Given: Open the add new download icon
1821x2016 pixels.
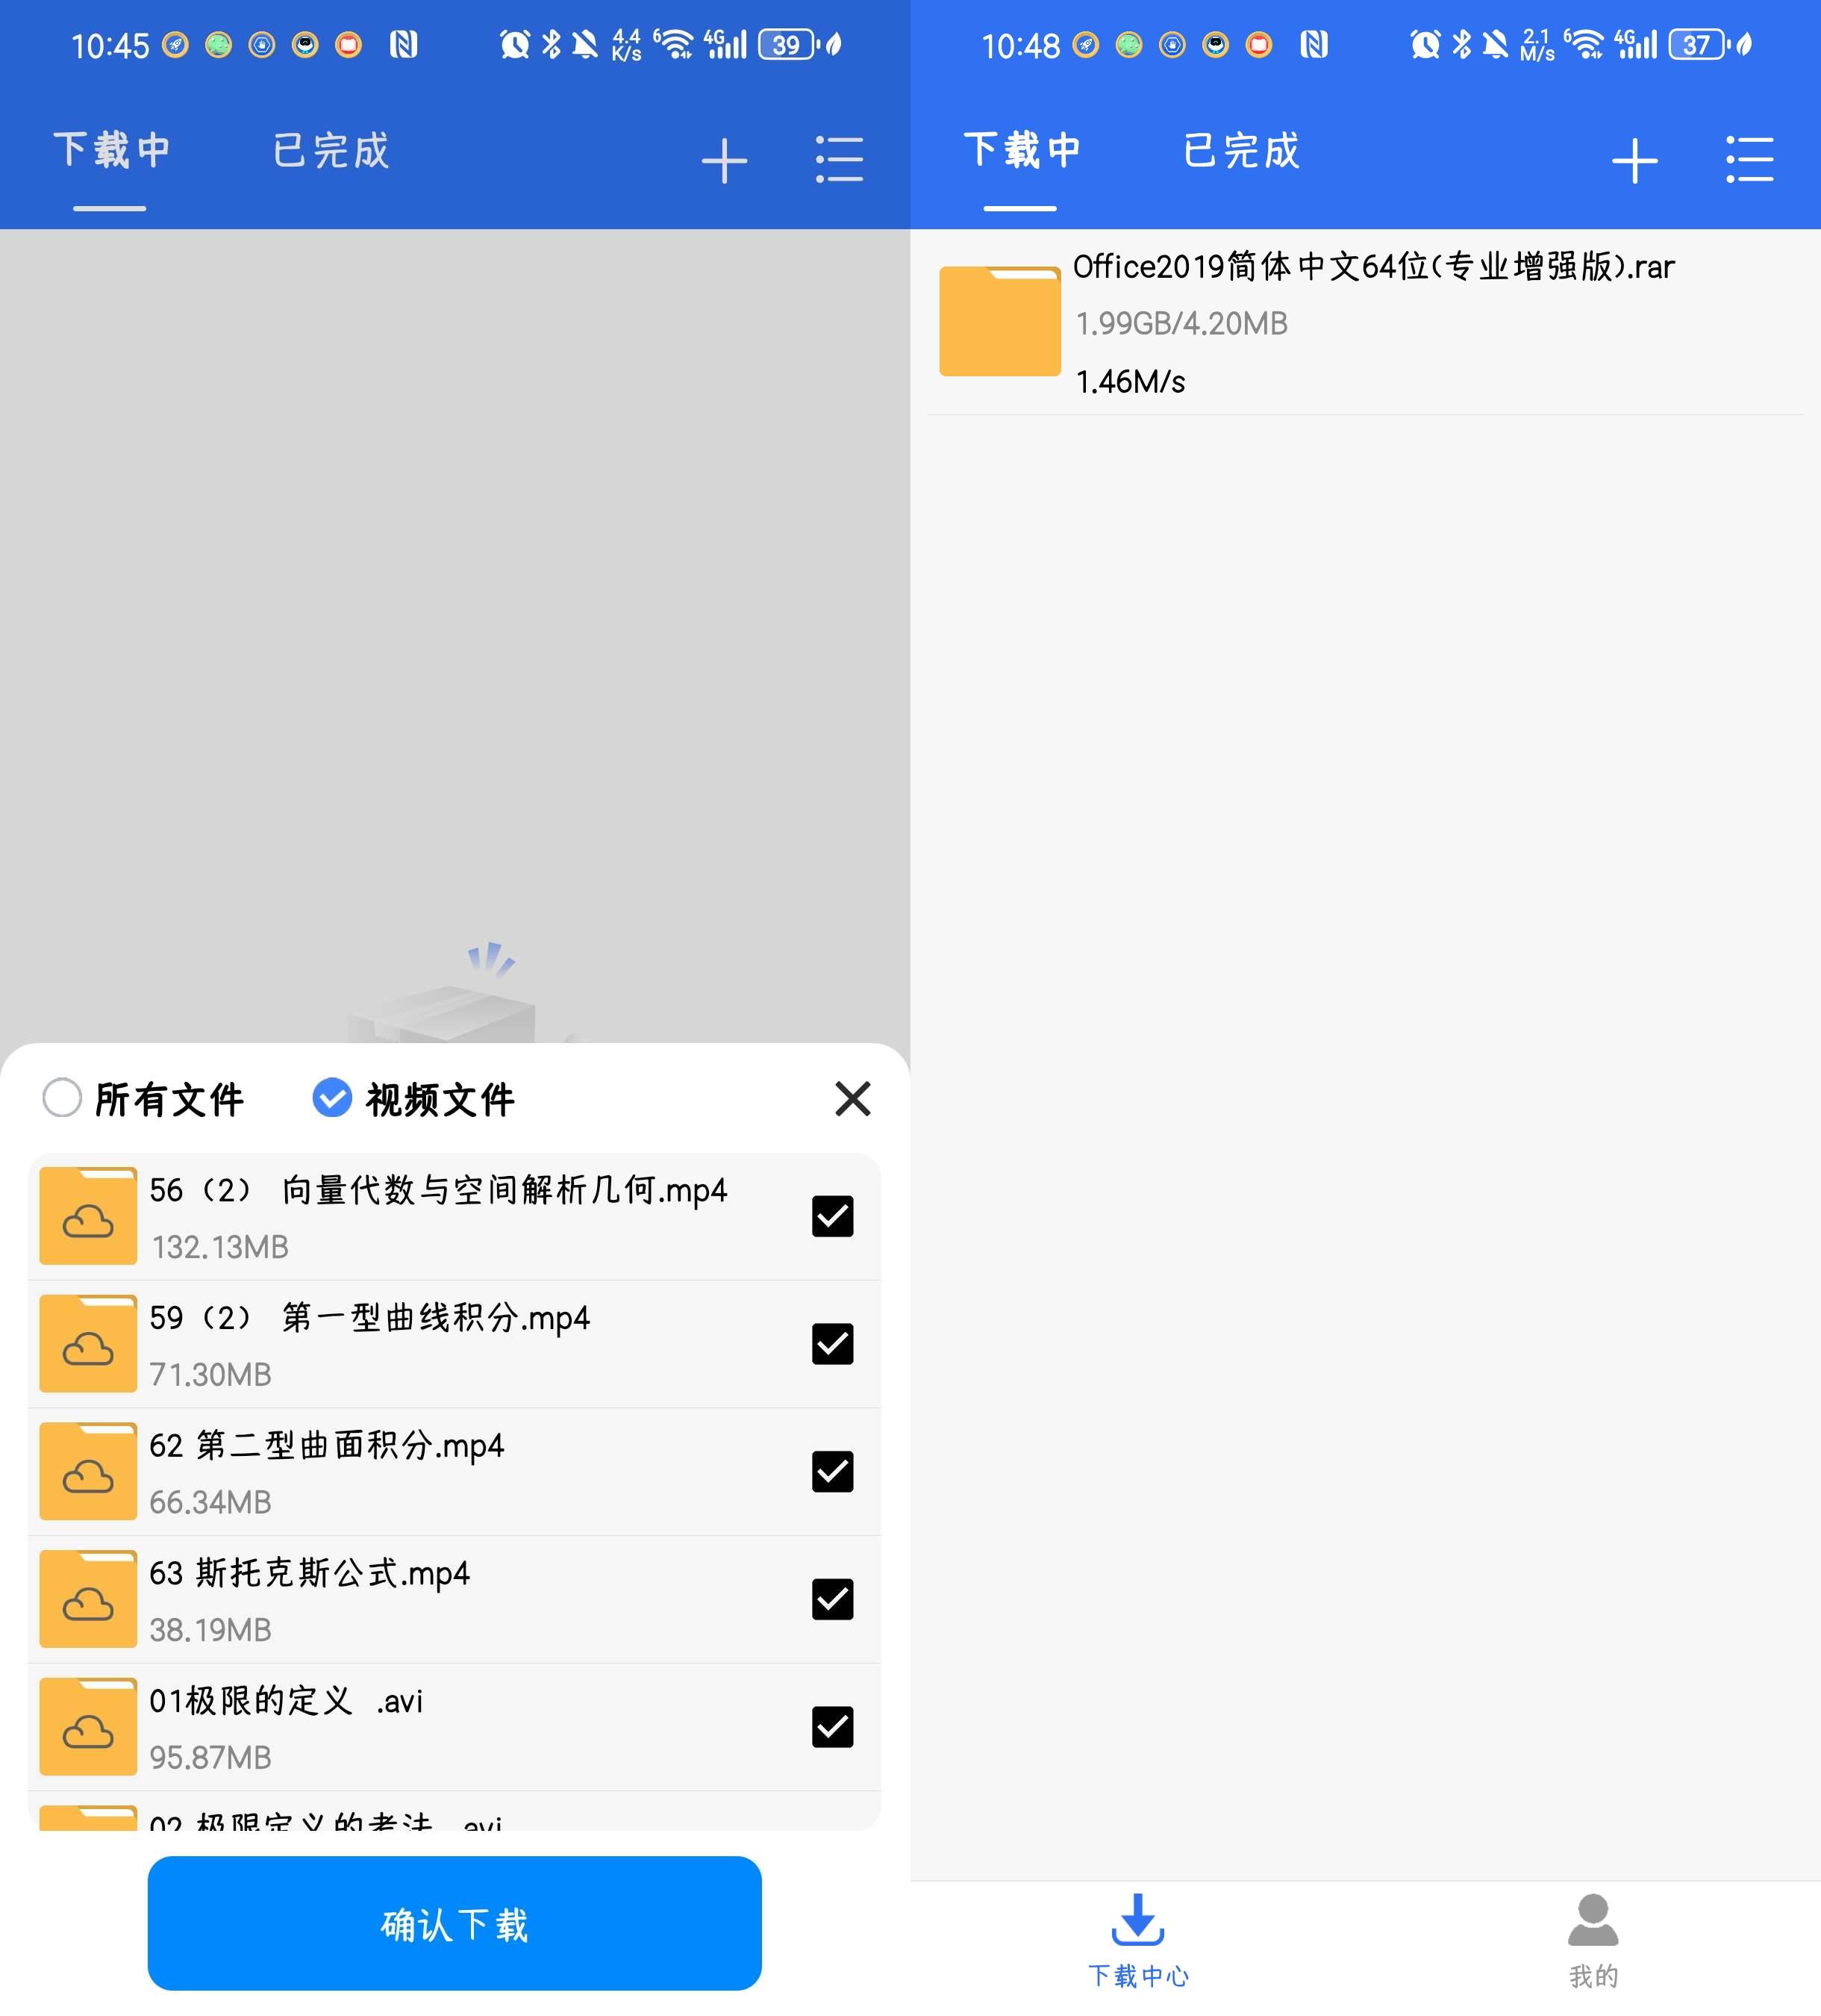Looking at the screenshot, I should pos(725,158).
